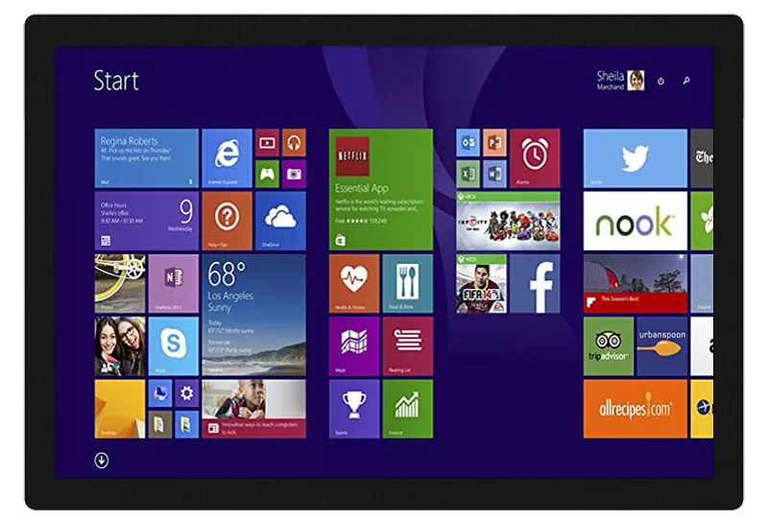Open the Alarms clock tile
Viewport: 768px width, 524px height.
[x=535, y=157]
